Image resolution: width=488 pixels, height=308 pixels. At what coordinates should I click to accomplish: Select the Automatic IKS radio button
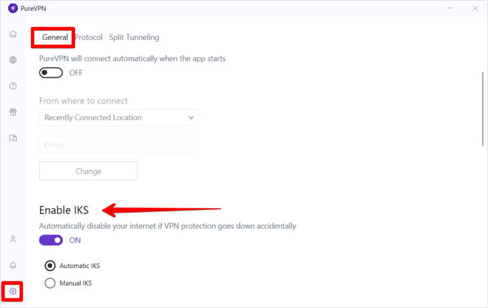point(50,265)
